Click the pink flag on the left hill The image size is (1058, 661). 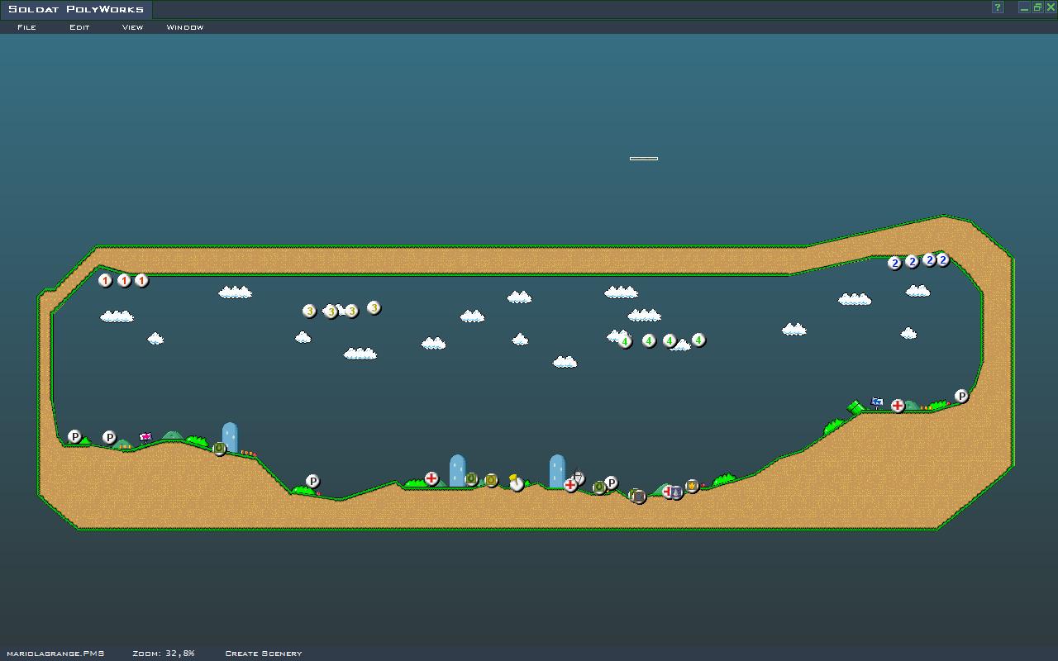[145, 437]
